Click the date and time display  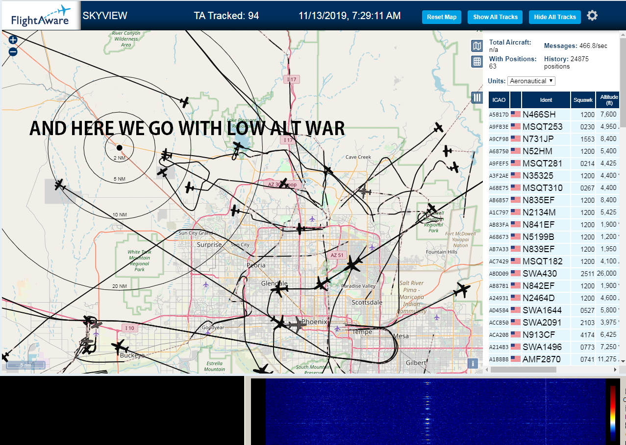[350, 16]
